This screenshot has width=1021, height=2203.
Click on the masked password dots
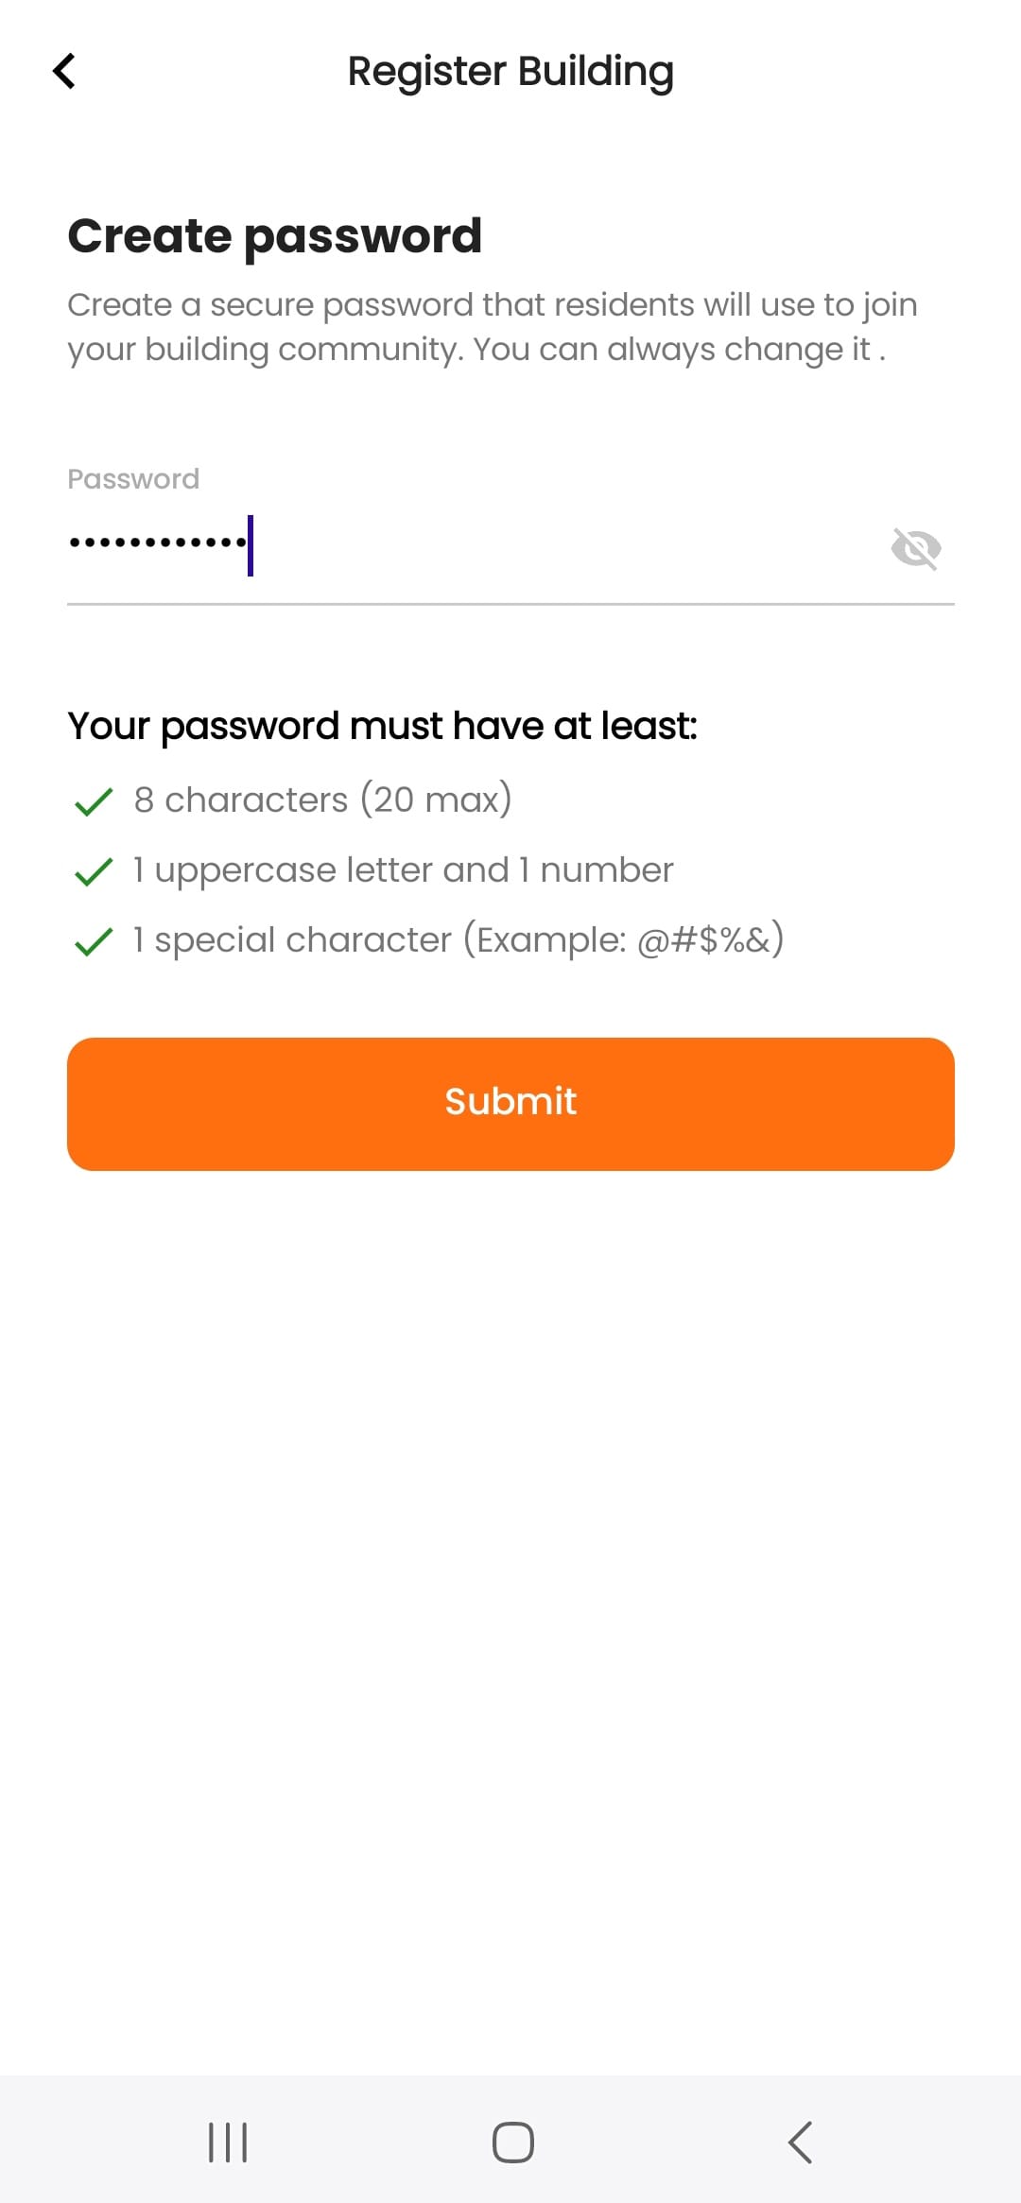(x=157, y=543)
